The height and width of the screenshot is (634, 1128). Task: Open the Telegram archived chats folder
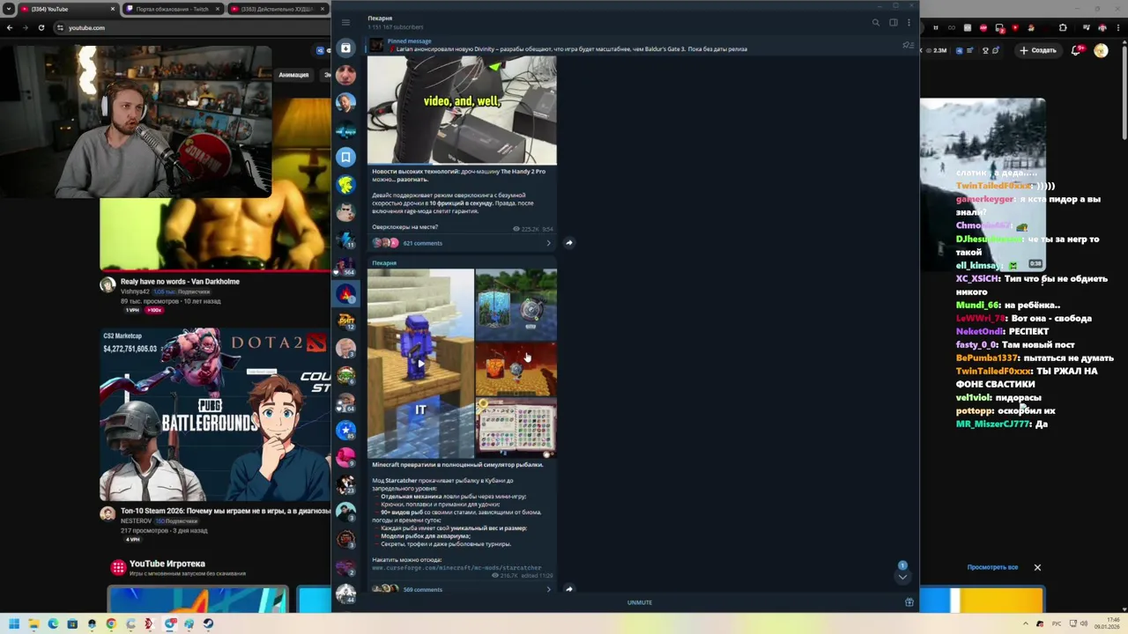345,48
